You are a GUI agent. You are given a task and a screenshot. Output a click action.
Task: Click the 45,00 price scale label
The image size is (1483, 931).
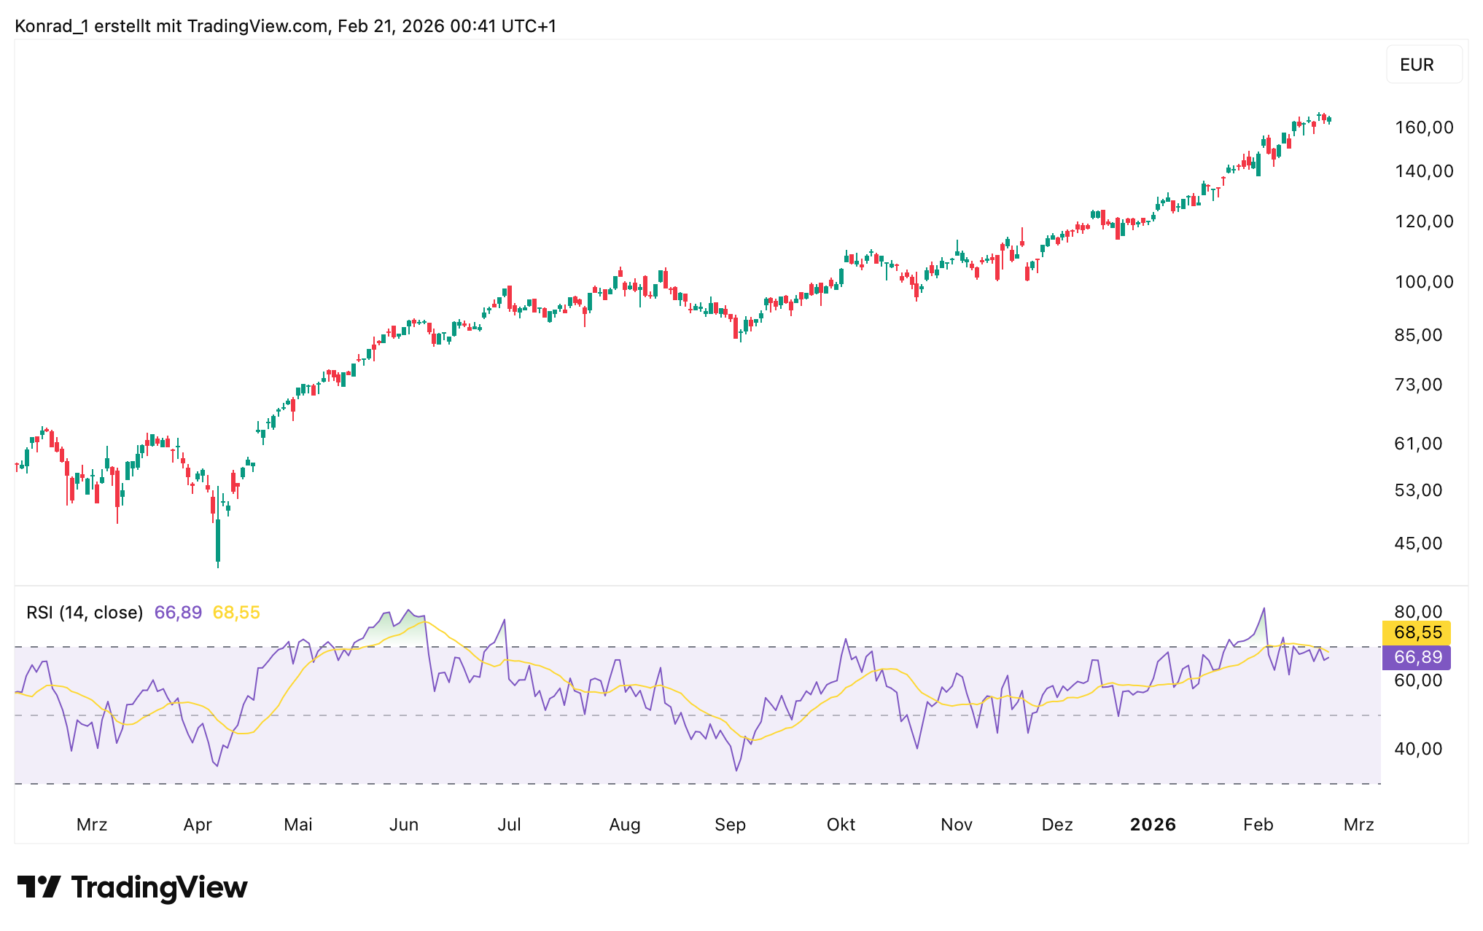click(1418, 543)
